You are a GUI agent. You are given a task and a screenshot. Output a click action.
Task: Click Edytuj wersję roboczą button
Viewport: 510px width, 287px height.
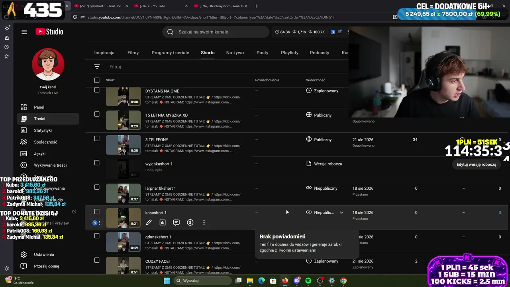pos(477,164)
